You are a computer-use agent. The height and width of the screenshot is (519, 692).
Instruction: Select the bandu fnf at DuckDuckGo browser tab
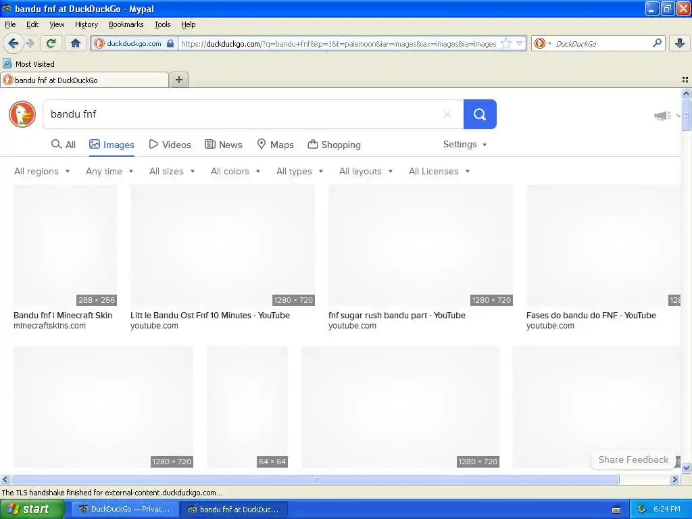pyautogui.click(x=84, y=80)
